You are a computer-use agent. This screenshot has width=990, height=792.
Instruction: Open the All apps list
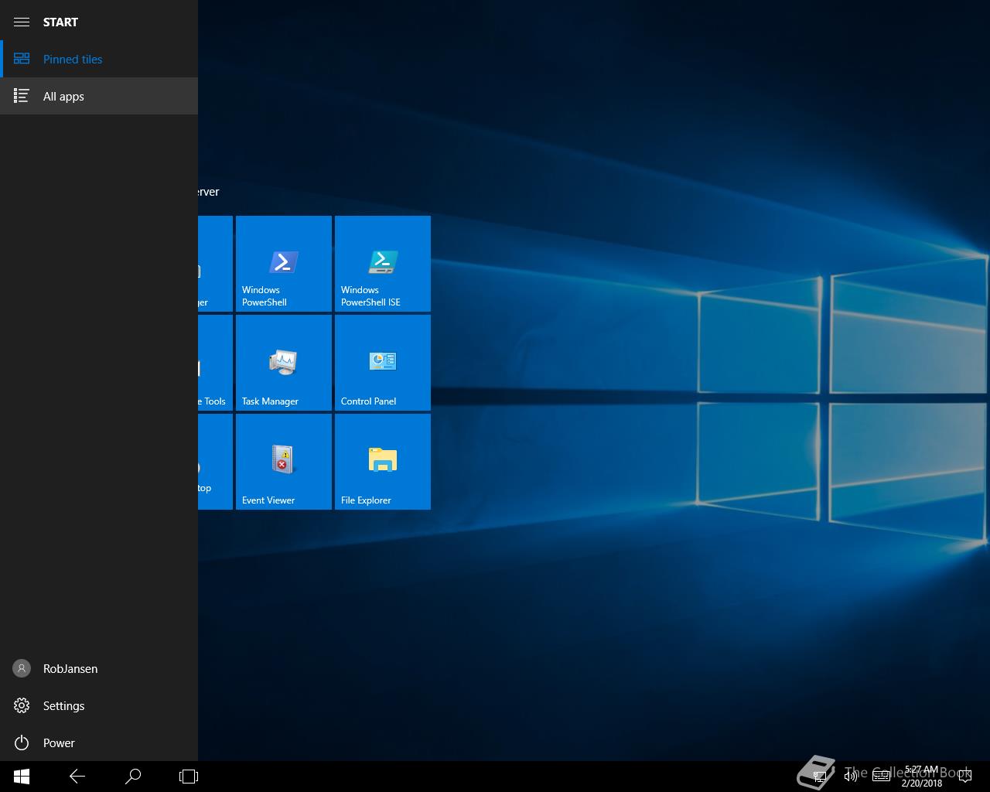click(99, 96)
